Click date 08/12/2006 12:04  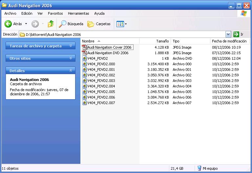tap(226, 58)
